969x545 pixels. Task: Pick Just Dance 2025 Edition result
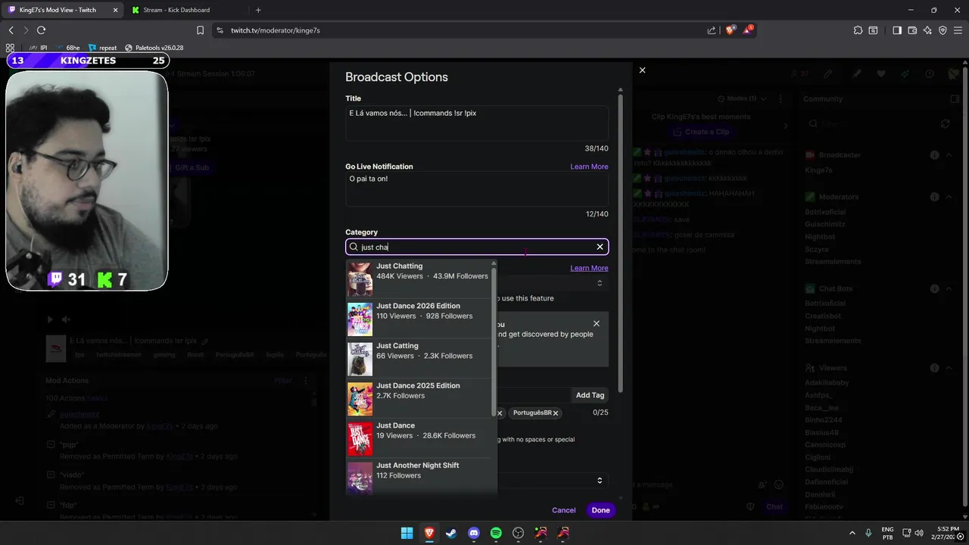(x=419, y=398)
